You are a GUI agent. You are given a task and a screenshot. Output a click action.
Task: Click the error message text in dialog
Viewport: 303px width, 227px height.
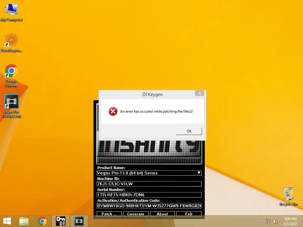(x=156, y=111)
